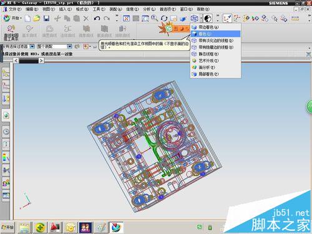Open the 编辑(E) menu
The height and width of the screenshot is (234, 312).
coord(32,9)
